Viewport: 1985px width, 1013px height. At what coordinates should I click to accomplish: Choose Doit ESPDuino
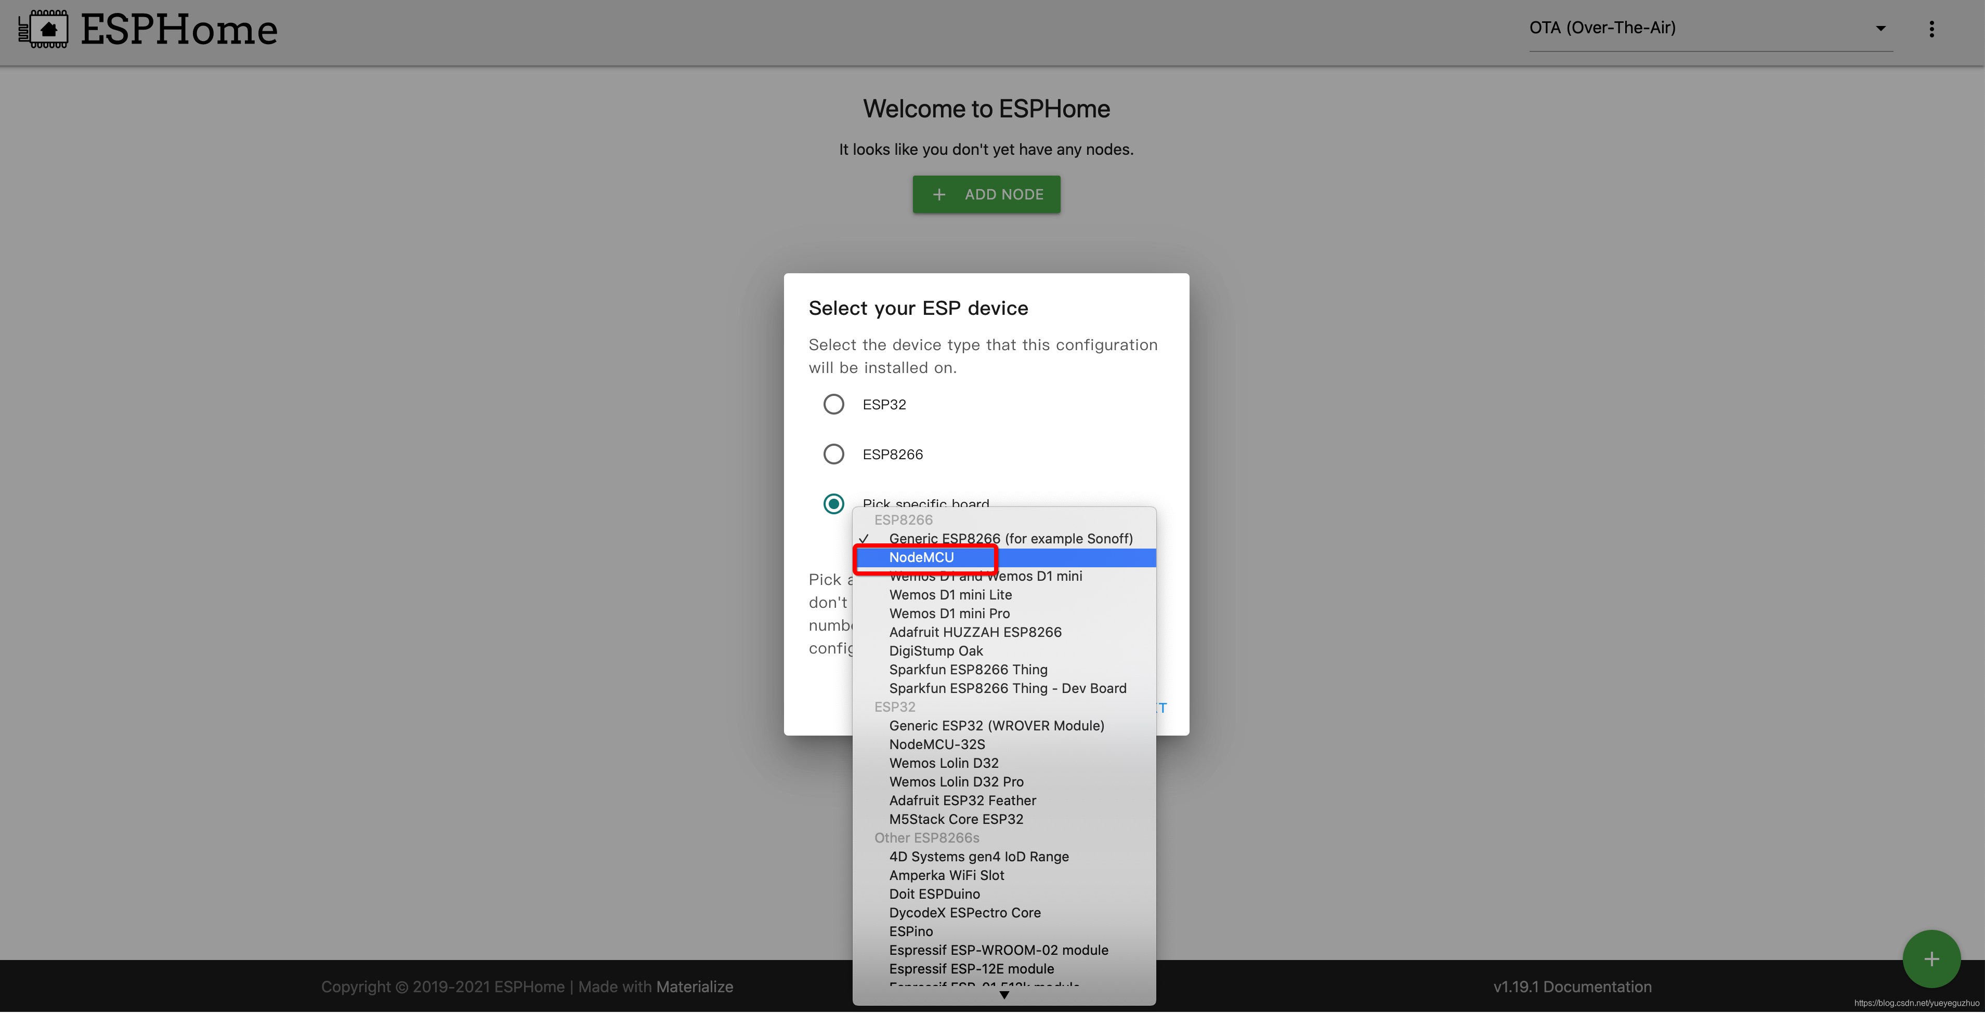pos(1004,894)
